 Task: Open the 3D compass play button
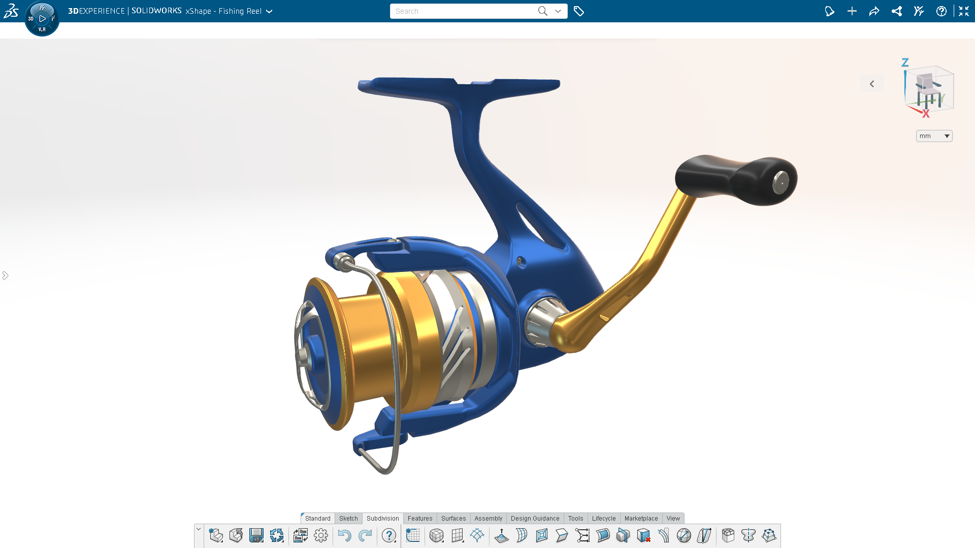42,19
